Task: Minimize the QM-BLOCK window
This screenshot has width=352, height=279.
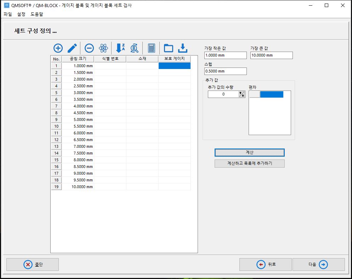Action: [311, 5]
